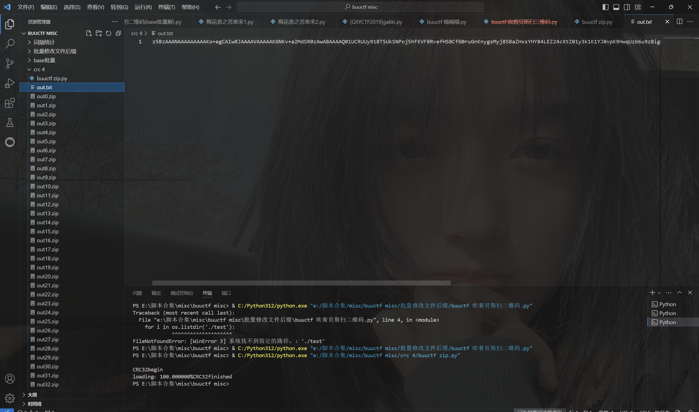Screen dimensions: 699x412
Task: Expand the 批量修改文件后缀 folder
Action: click(x=72, y=51)
